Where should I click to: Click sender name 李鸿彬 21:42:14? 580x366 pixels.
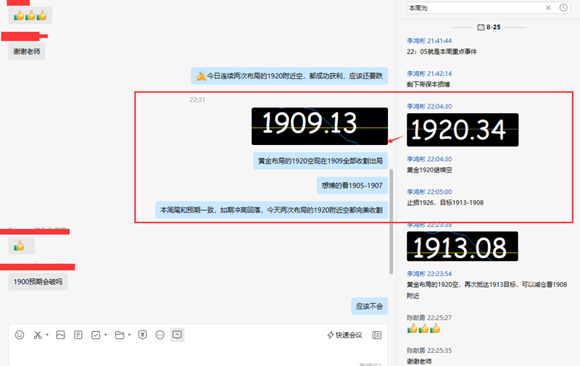tap(429, 74)
